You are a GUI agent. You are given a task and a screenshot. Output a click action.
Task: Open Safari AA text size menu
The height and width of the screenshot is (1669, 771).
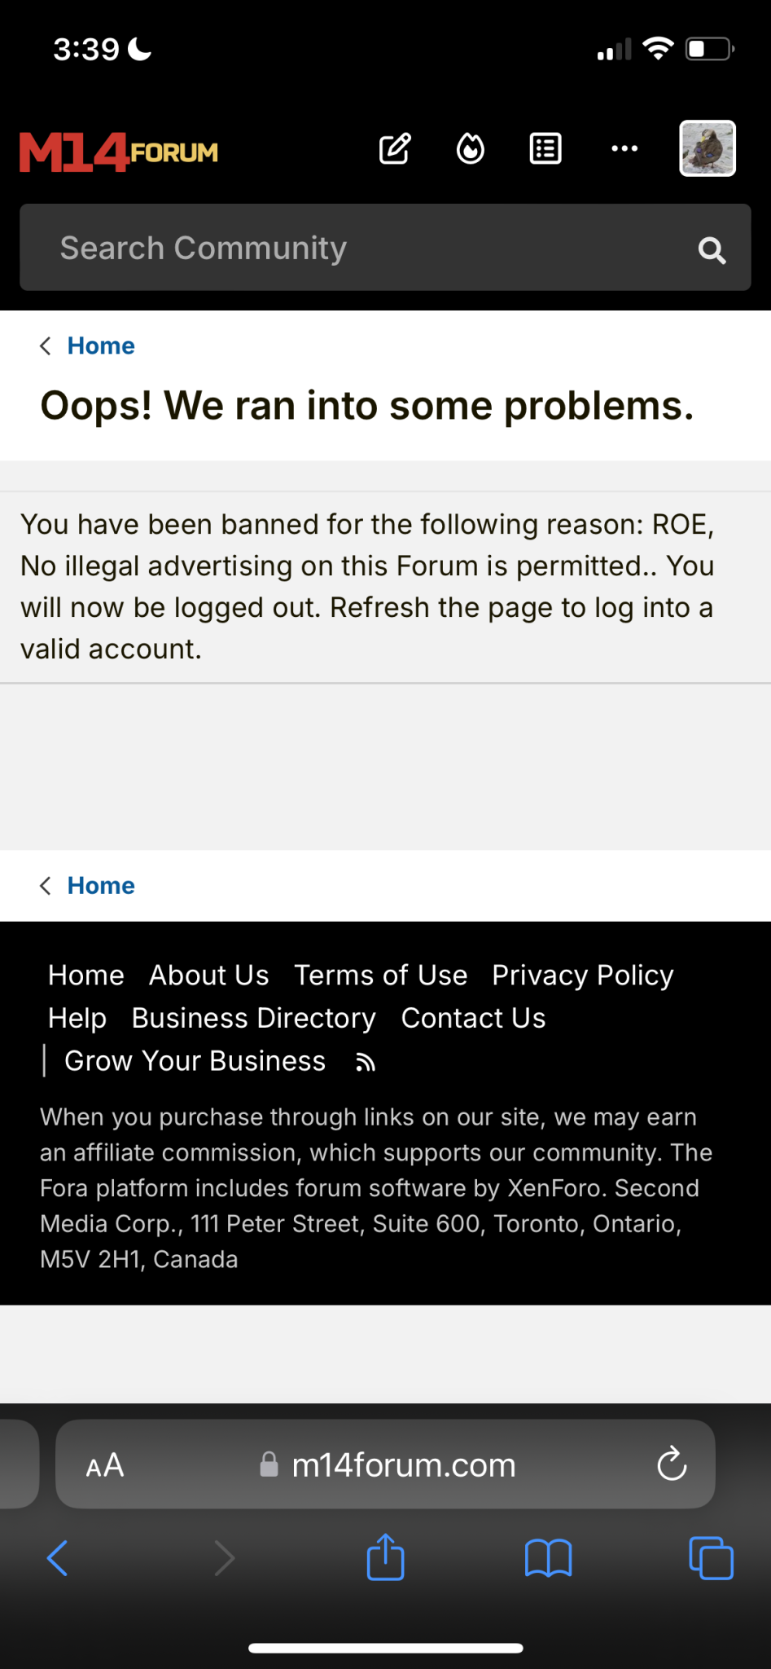point(105,1465)
